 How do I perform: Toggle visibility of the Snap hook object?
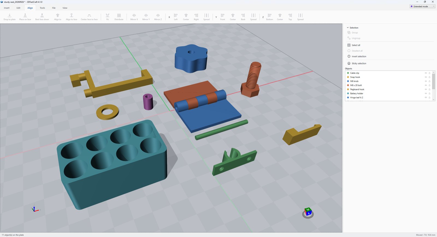pyautogui.click(x=426, y=77)
